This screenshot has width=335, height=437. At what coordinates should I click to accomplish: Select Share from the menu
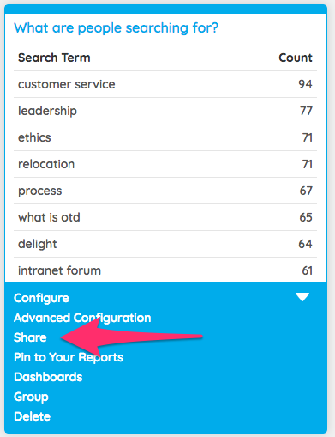(30, 337)
